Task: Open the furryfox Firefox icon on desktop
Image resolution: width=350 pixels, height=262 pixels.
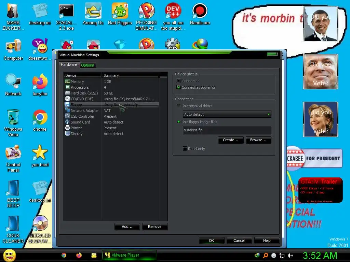Action: coord(40,85)
